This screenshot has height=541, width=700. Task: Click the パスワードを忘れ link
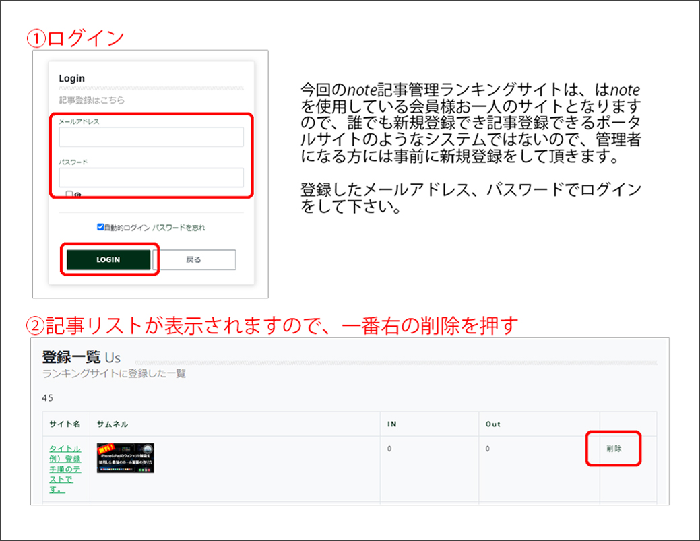(179, 228)
